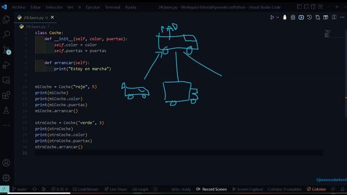Run the Python file with play icon
Viewport: 347px width, 195px height.
click(272, 17)
